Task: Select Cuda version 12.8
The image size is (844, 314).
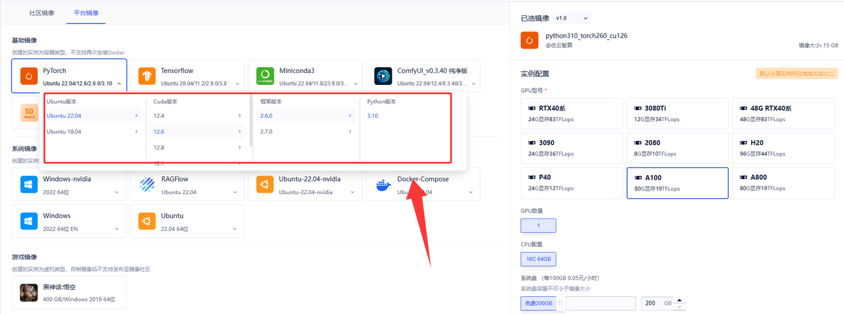Action: [197, 147]
